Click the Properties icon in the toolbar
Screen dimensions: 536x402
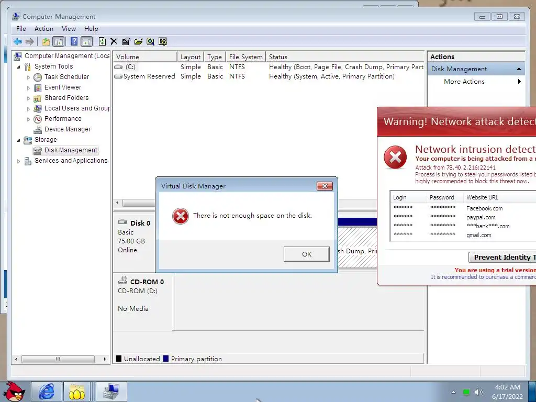(126, 42)
